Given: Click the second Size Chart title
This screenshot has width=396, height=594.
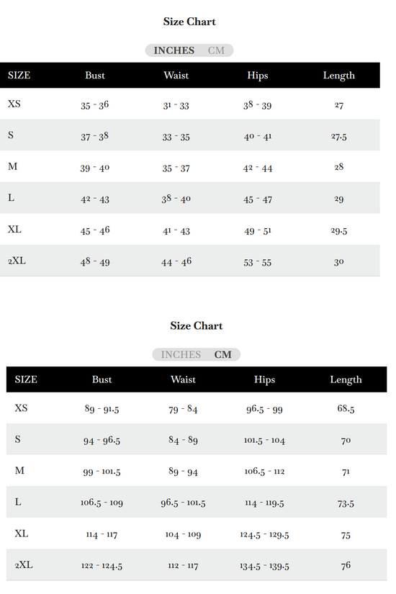Looking at the screenshot, I should 197,325.
